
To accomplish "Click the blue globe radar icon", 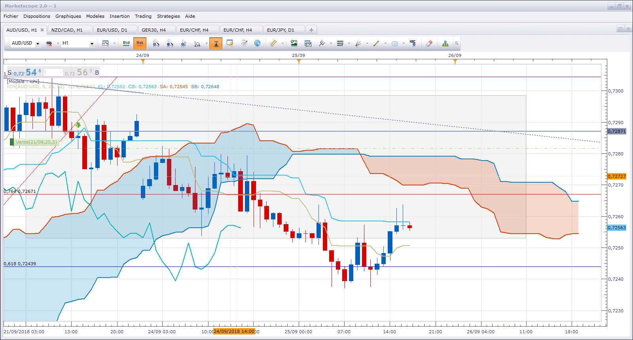I will click(x=258, y=43).
